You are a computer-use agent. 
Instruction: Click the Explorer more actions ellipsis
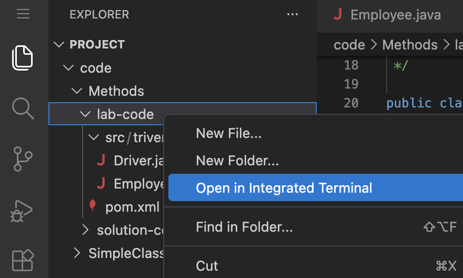point(293,14)
